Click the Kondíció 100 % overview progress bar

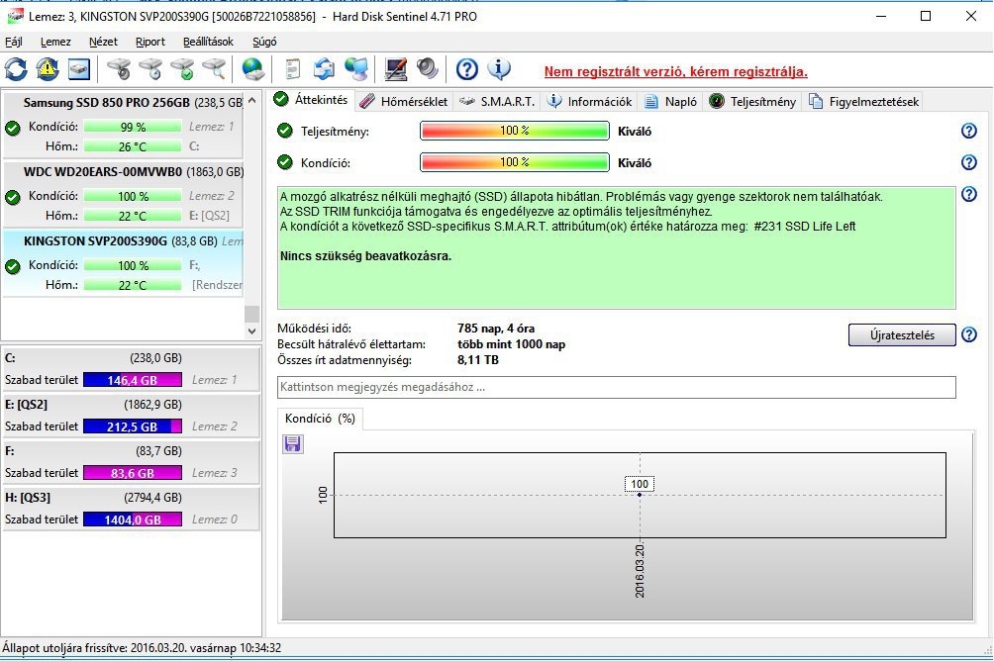pos(514,162)
